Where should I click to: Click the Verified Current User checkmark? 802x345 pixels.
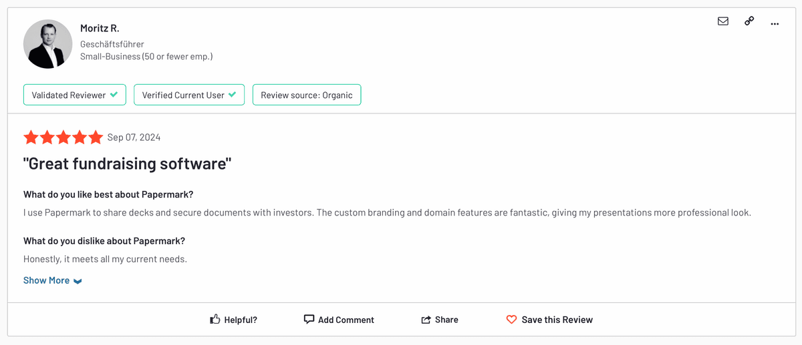232,95
